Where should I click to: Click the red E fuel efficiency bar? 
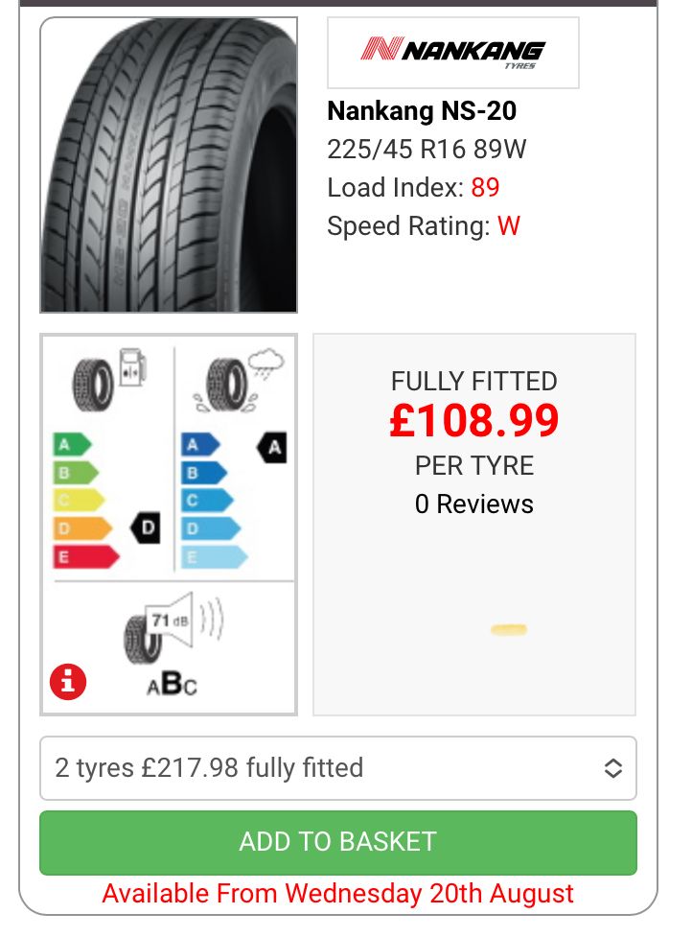pyautogui.click(x=85, y=556)
